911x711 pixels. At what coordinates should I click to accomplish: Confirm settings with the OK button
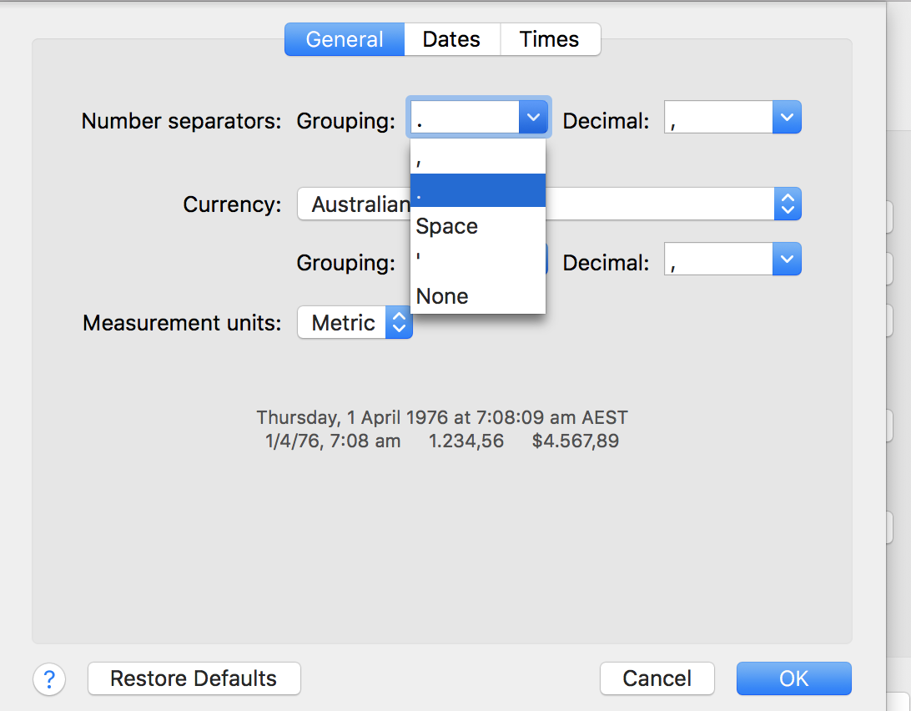click(x=793, y=678)
